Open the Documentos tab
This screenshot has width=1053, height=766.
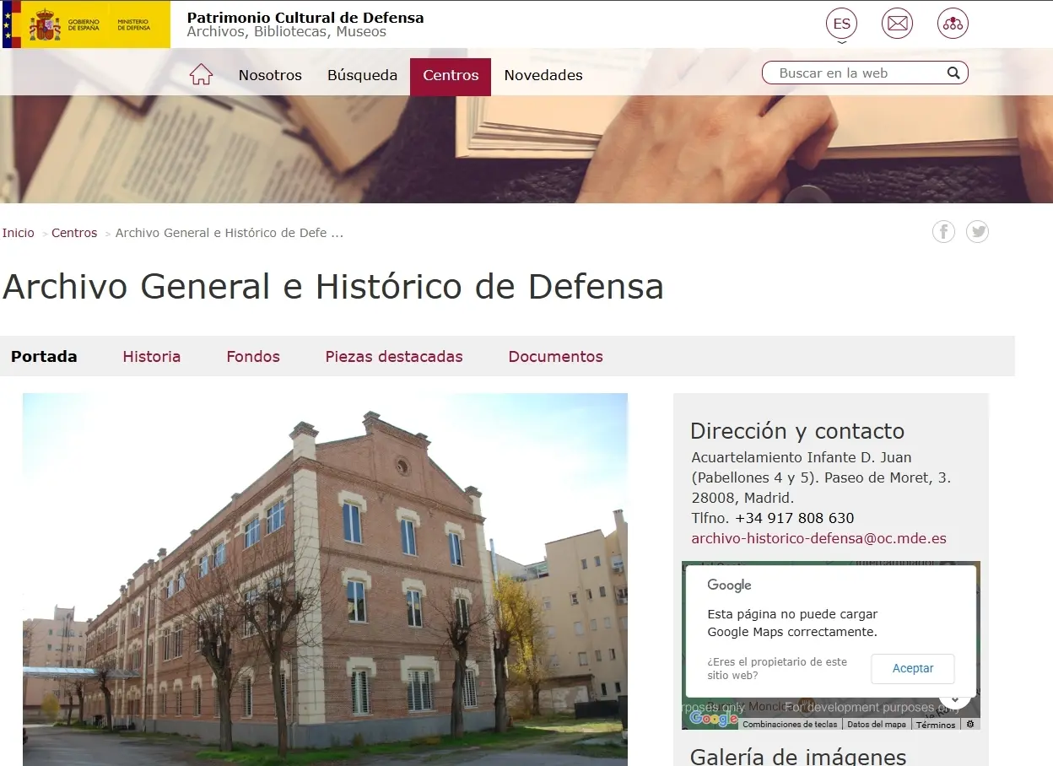tap(555, 357)
